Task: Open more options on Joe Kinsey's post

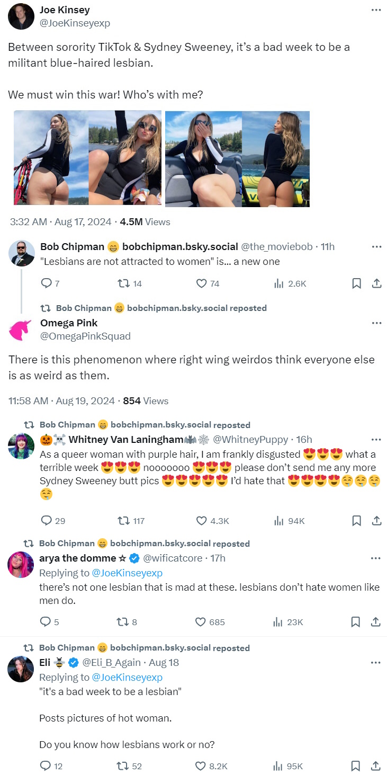Action: (x=376, y=10)
